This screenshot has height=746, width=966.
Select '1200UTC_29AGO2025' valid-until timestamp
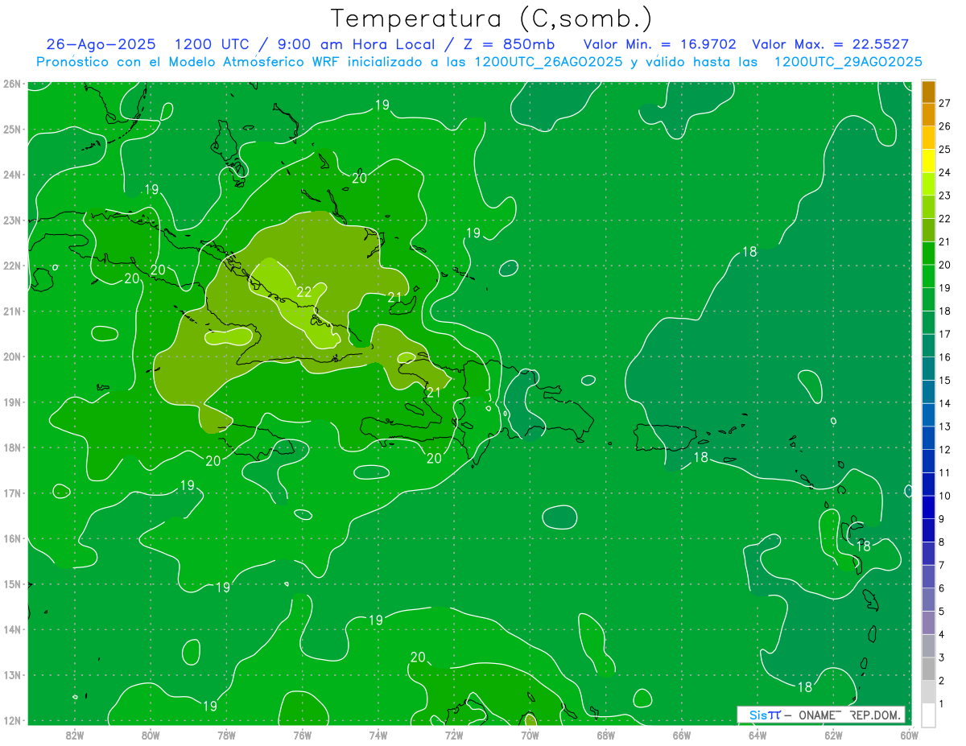pos(848,62)
